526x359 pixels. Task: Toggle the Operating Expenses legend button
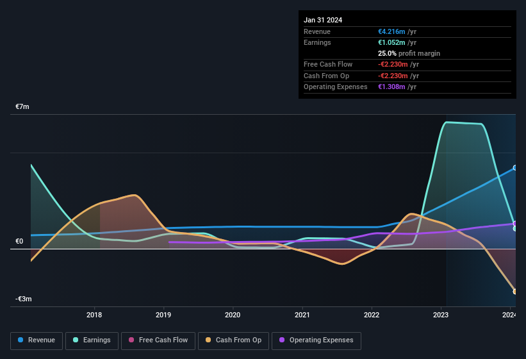pos(316,340)
